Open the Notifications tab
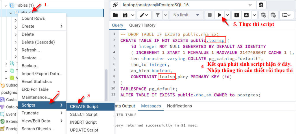296x134 pixels. click(179, 106)
